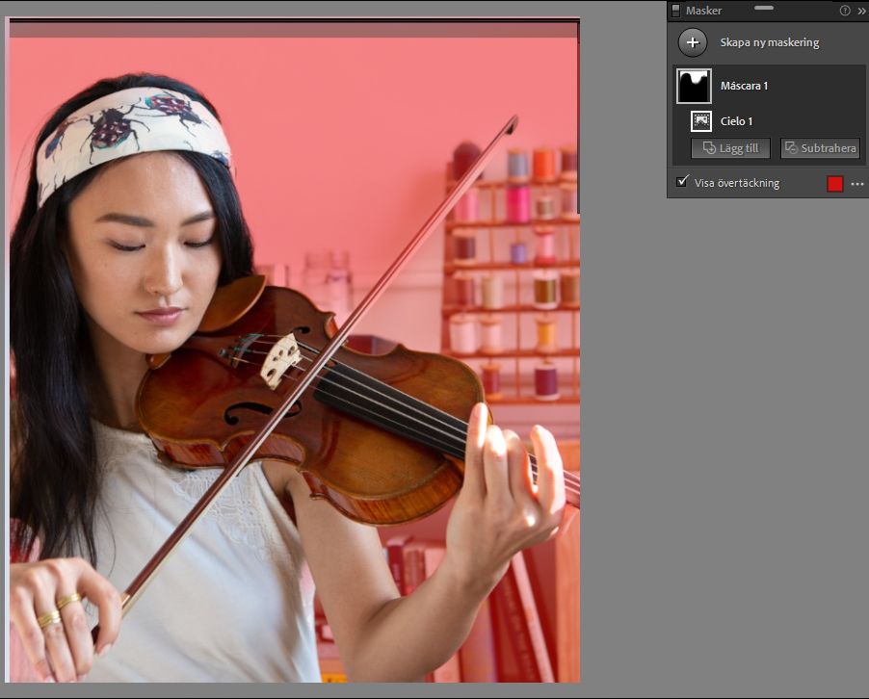Open the red overlay color swatch
The image size is (869, 699).
pyautogui.click(x=834, y=184)
